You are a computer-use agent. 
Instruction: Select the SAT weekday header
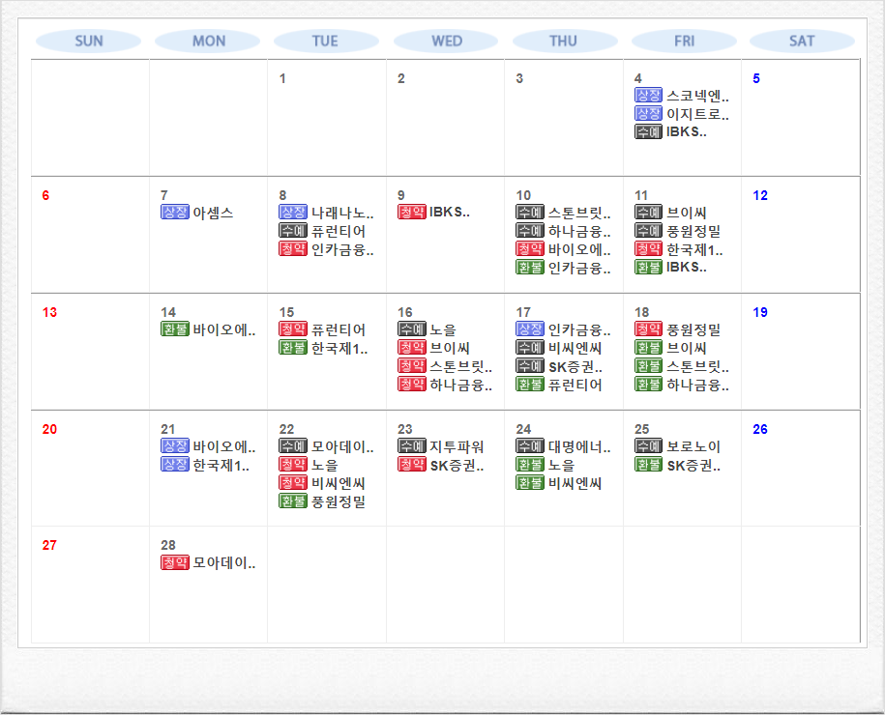pos(802,42)
